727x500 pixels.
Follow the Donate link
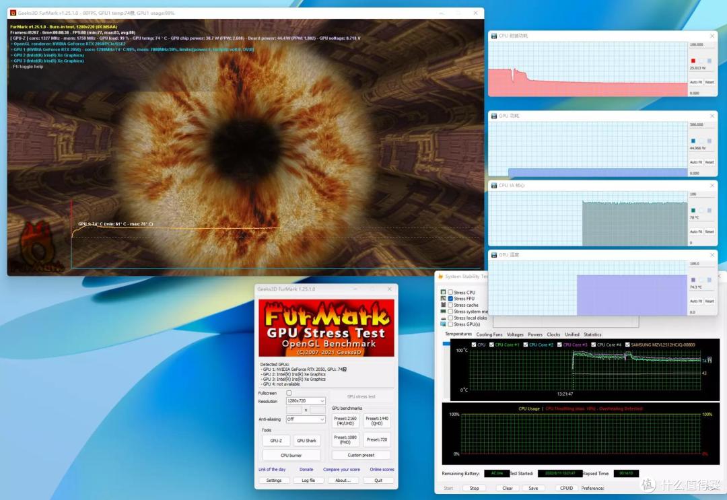point(306,470)
